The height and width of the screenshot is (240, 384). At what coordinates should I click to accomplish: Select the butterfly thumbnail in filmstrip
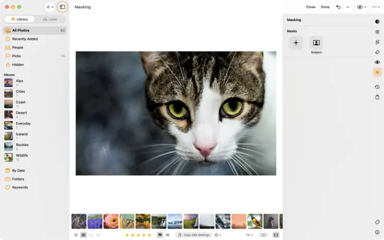127,221
